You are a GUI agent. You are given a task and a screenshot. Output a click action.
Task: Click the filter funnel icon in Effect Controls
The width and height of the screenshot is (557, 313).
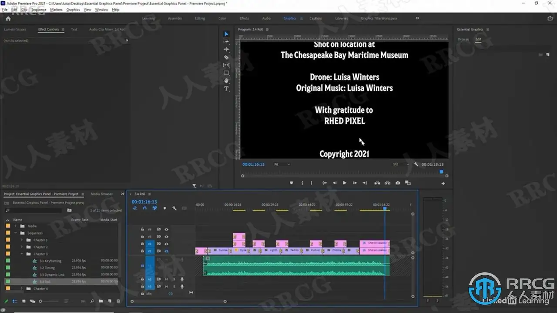tap(195, 186)
